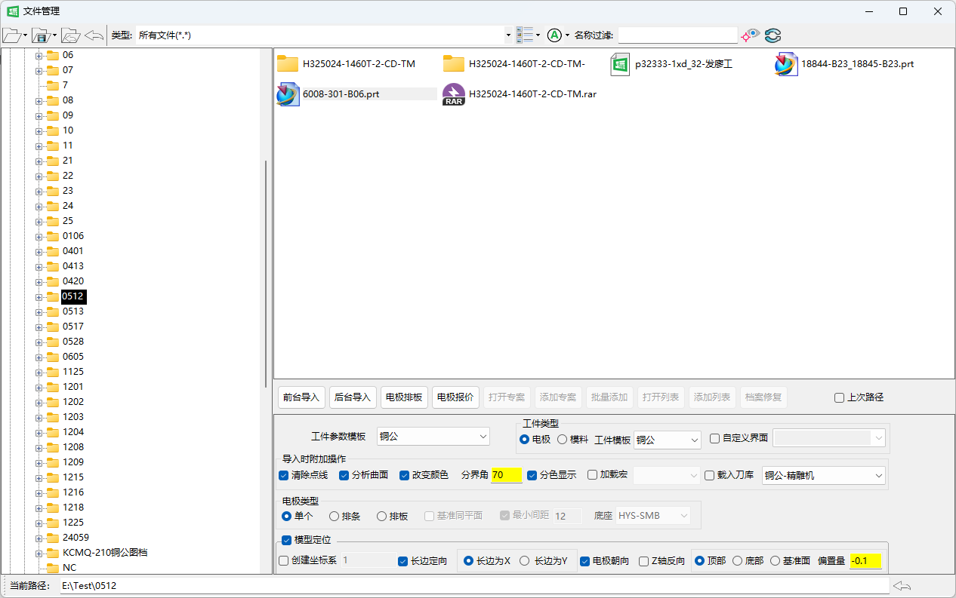
Task: Click the 名称过滤 input field
Action: (677, 35)
